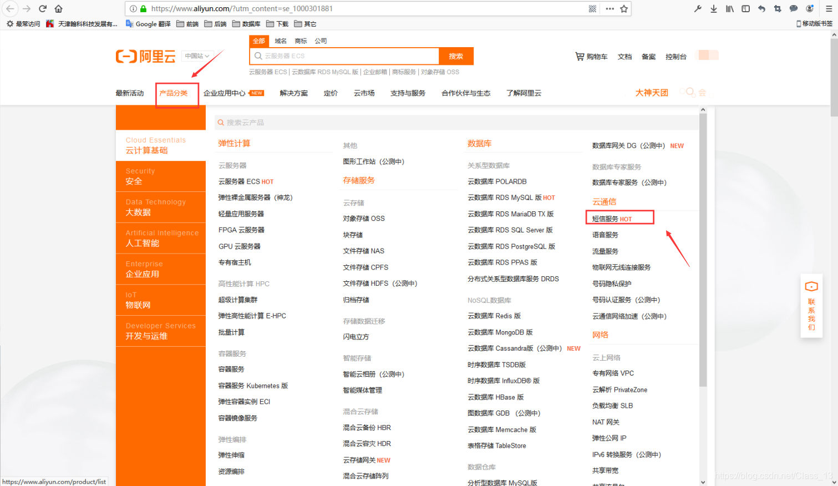Open 合作伙伴与生态 navigation item
This screenshot has height=486, width=838.
pos(466,93)
